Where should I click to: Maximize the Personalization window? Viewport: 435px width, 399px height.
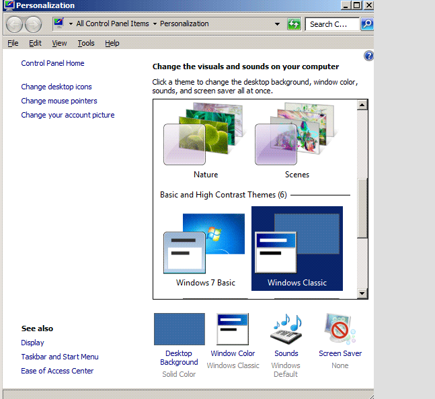coord(357,5)
